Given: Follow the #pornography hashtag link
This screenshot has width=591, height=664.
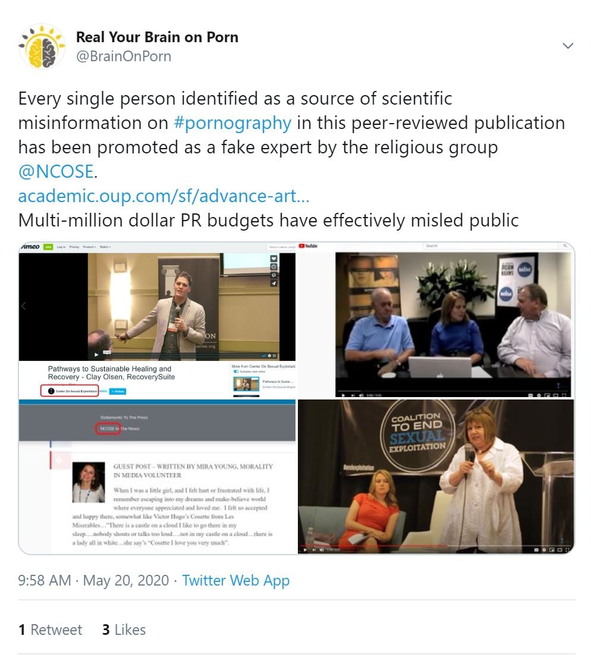Looking at the screenshot, I should click(x=232, y=123).
